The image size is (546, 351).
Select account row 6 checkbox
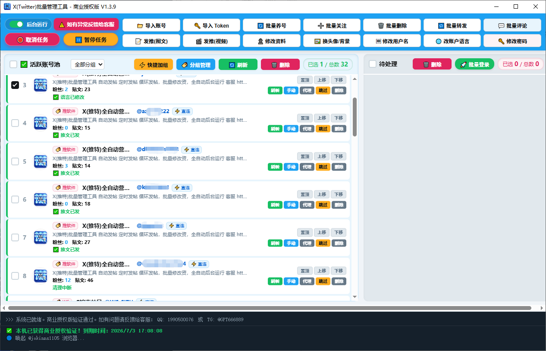coord(15,199)
